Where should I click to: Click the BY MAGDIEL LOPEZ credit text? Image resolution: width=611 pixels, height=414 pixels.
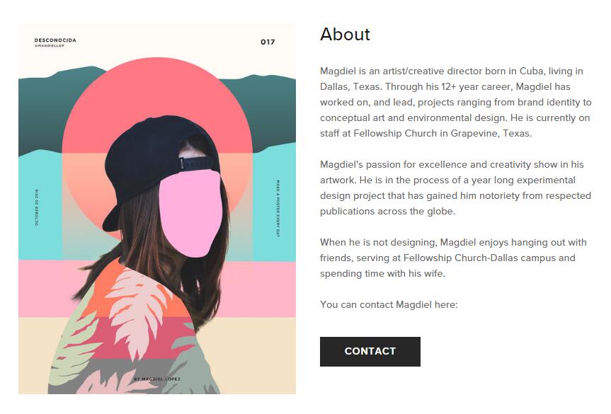pos(157,379)
